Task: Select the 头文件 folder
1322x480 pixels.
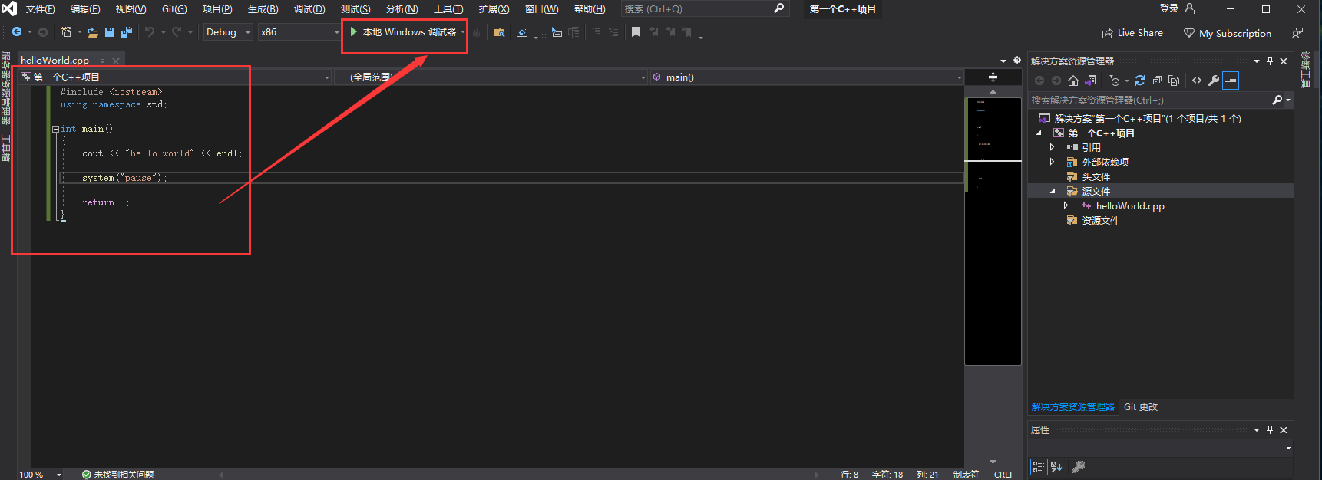Action: pyautogui.click(x=1096, y=177)
